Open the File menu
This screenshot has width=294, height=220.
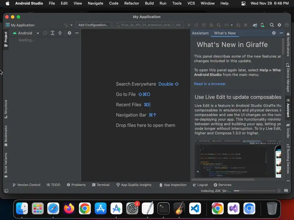click(x=52, y=3)
